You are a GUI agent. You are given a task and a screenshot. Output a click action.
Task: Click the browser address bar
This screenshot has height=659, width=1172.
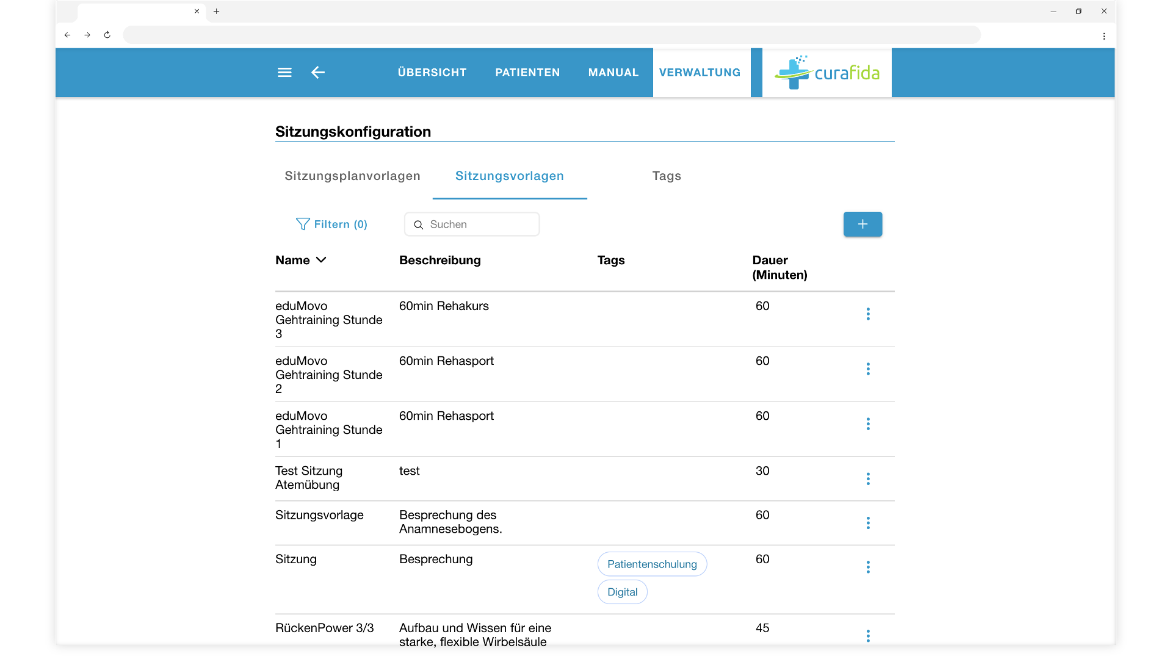pyautogui.click(x=552, y=35)
